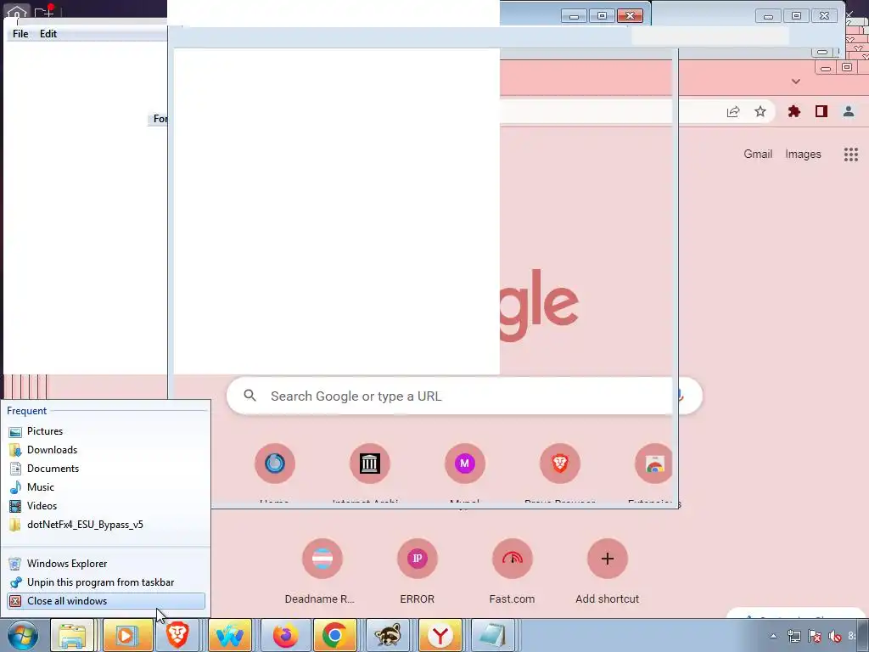The width and height of the screenshot is (869, 652).
Task: Open the ERROR shortcut tile
Action: pos(418,571)
